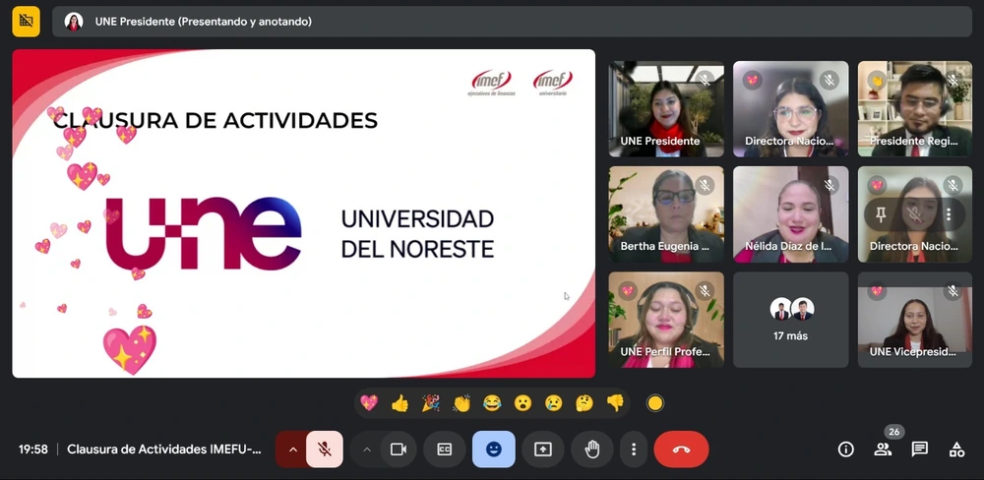
Task: Toggle the camera on or off
Action: (x=399, y=450)
